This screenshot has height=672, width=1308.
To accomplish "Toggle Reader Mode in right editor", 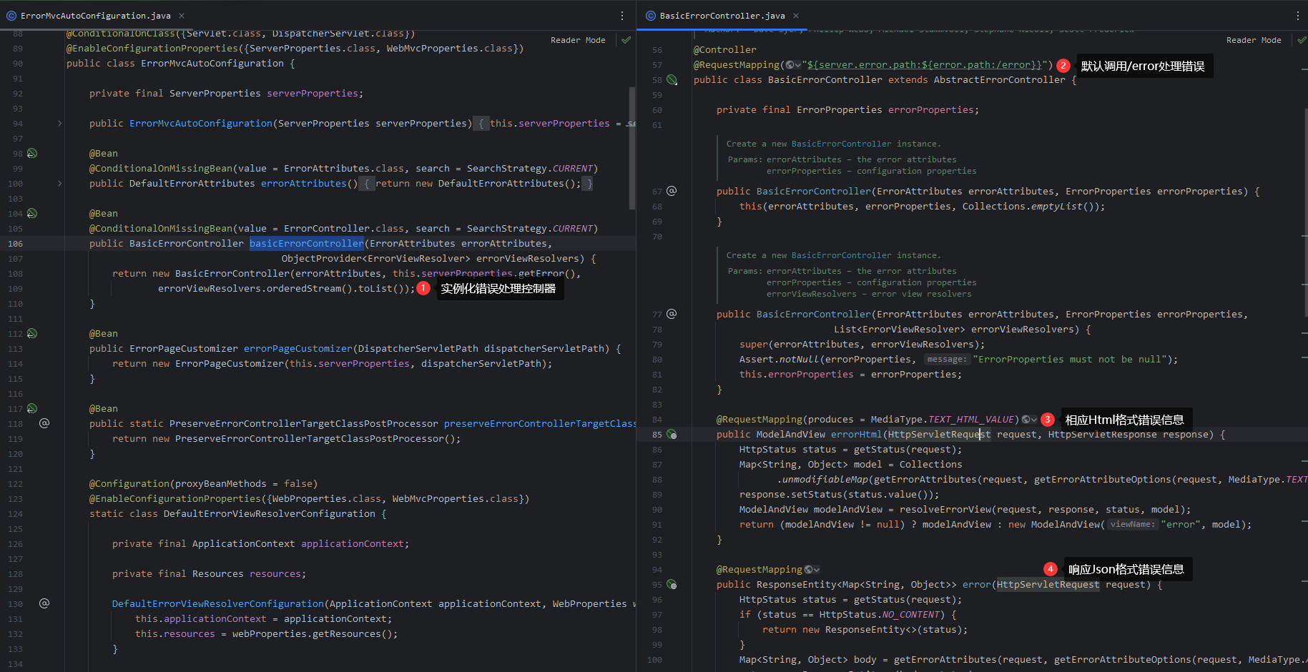I will pyautogui.click(x=1254, y=40).
